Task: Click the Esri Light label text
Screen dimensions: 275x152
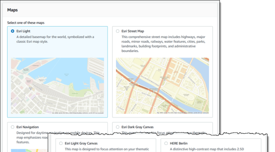Action: click(23, 31)
